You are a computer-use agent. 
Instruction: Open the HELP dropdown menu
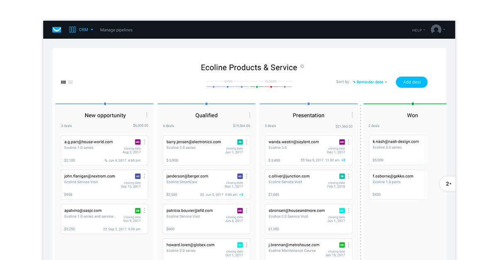[x=418, y=30]
